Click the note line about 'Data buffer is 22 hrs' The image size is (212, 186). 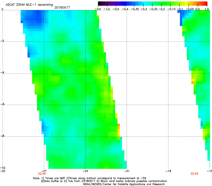[104, 181]
